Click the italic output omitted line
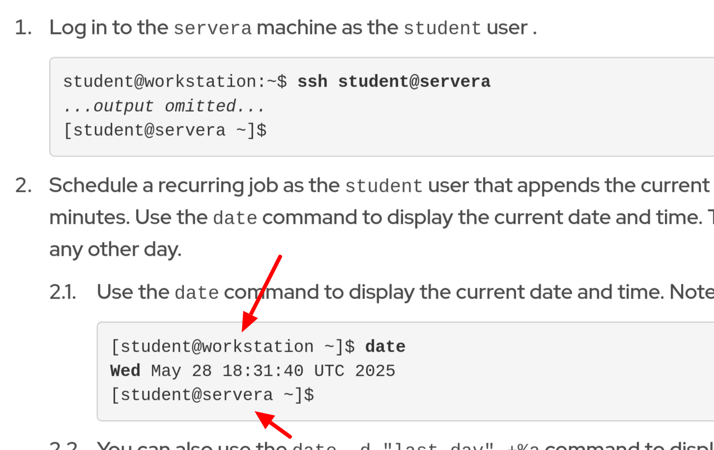This screenshot has width=714, height=450. [x=165, y=106]
